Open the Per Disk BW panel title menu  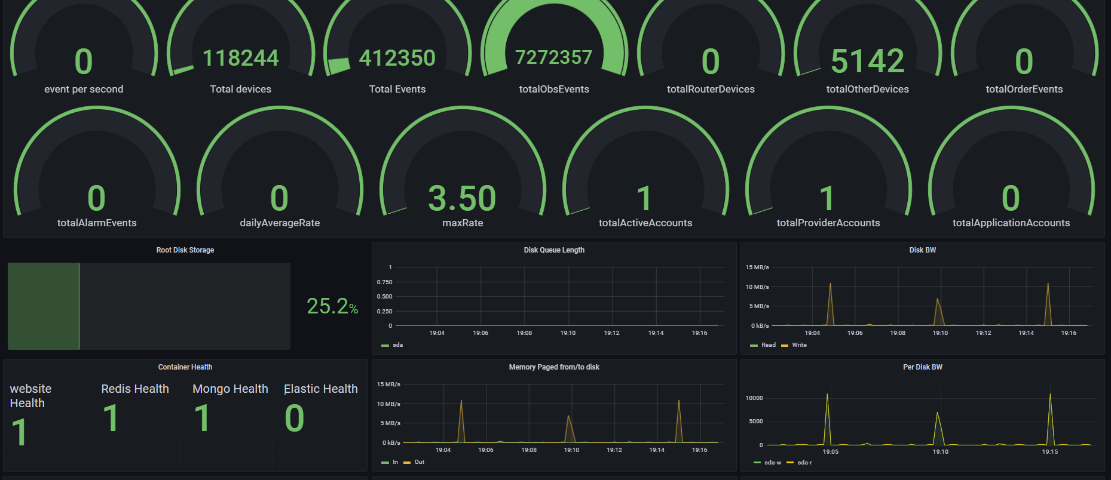click(922, 367)
